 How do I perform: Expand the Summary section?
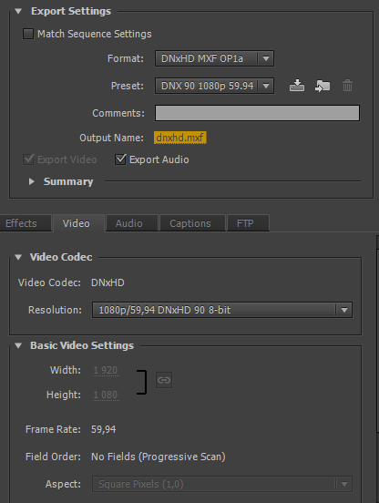pyautogui.click(x=31, y=181)
